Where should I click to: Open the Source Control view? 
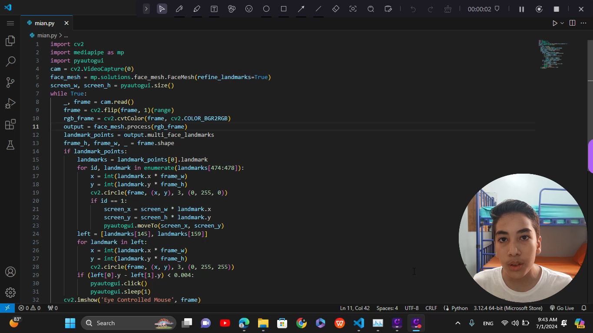tap(10, 82)
